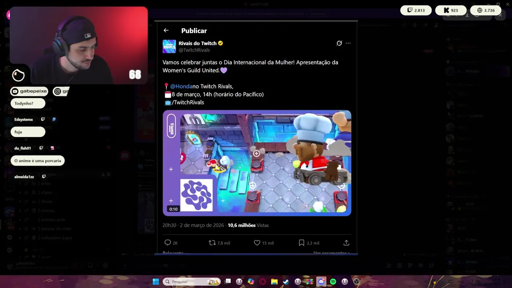
Task: Go back using the Publicar arrow
Action: (x=166, y=30)
